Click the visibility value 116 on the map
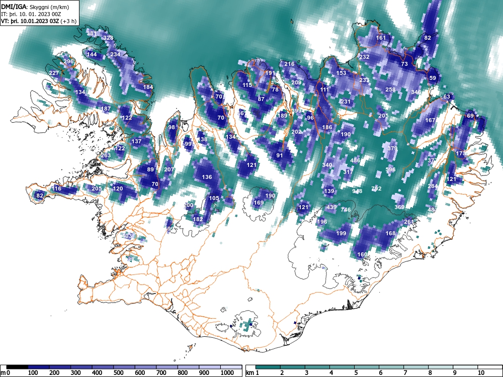This screenshot has height=377, width=503. (56, 189)
